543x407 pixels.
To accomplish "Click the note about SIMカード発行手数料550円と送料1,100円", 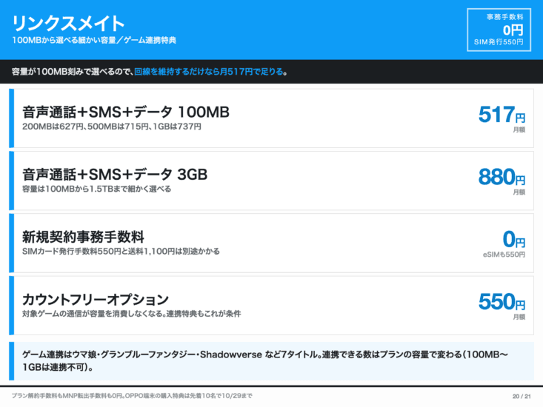I will 121,252.
